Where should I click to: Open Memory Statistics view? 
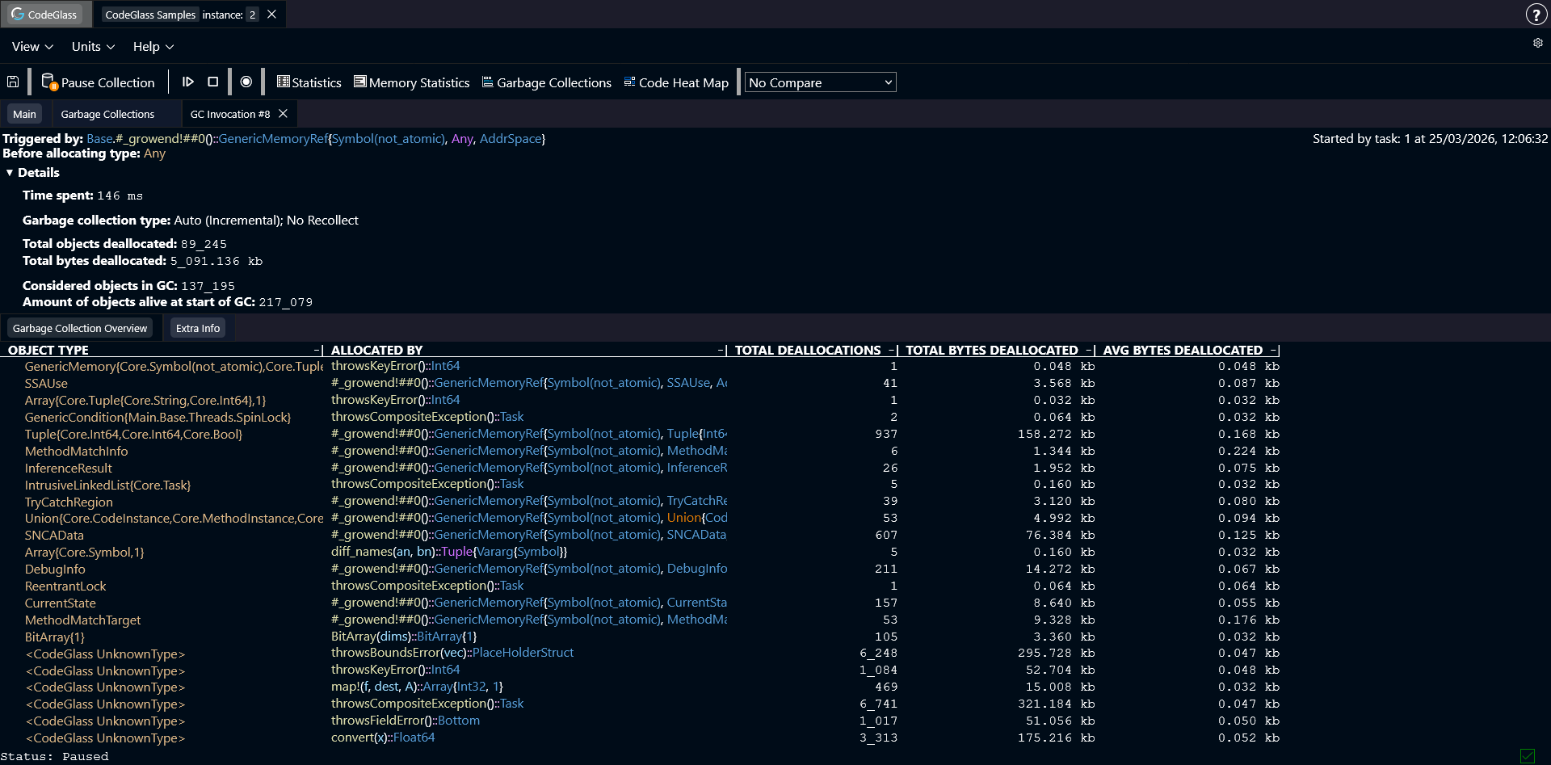(x=411, y=82)
